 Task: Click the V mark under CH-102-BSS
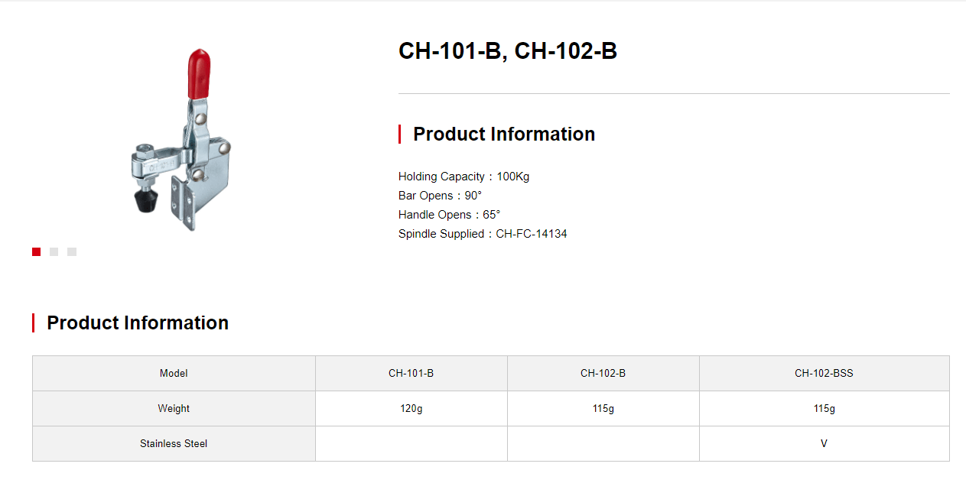tap(824, 443)
